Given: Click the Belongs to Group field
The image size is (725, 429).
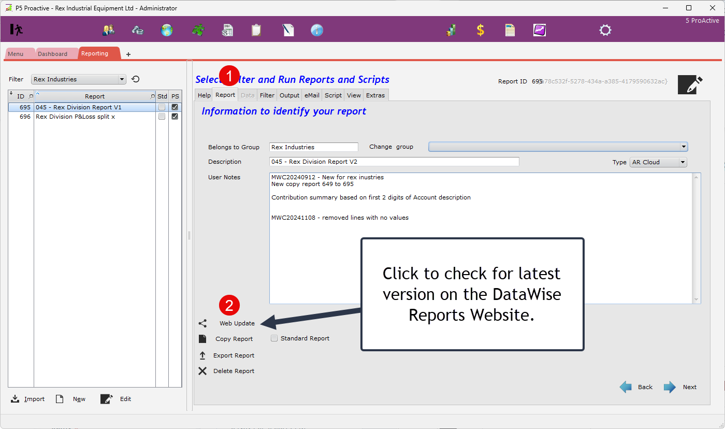Looking at the screenshot, I should (314, 147).
